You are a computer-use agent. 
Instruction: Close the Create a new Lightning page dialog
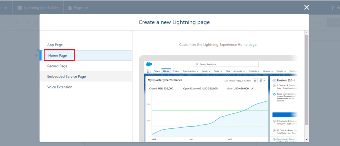point(306,7)
